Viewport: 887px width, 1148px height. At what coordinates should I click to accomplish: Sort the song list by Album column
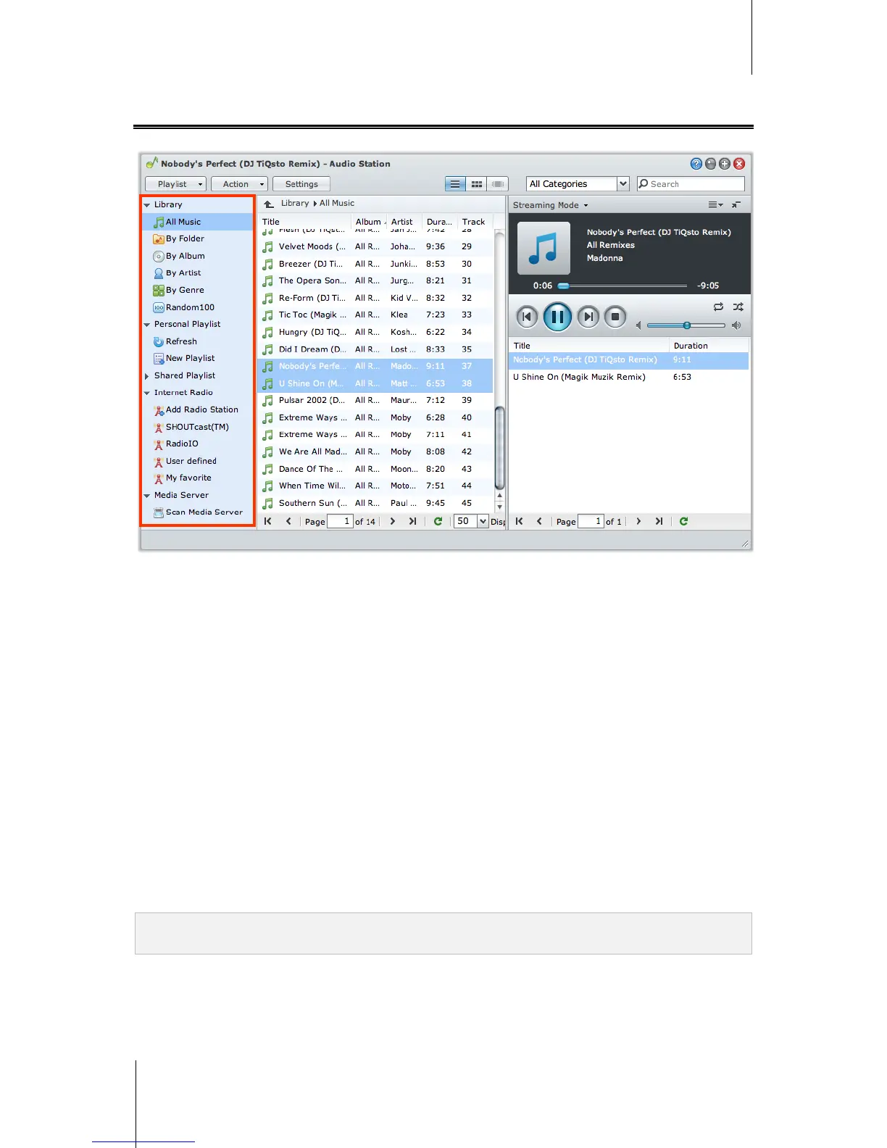(369, 222)
